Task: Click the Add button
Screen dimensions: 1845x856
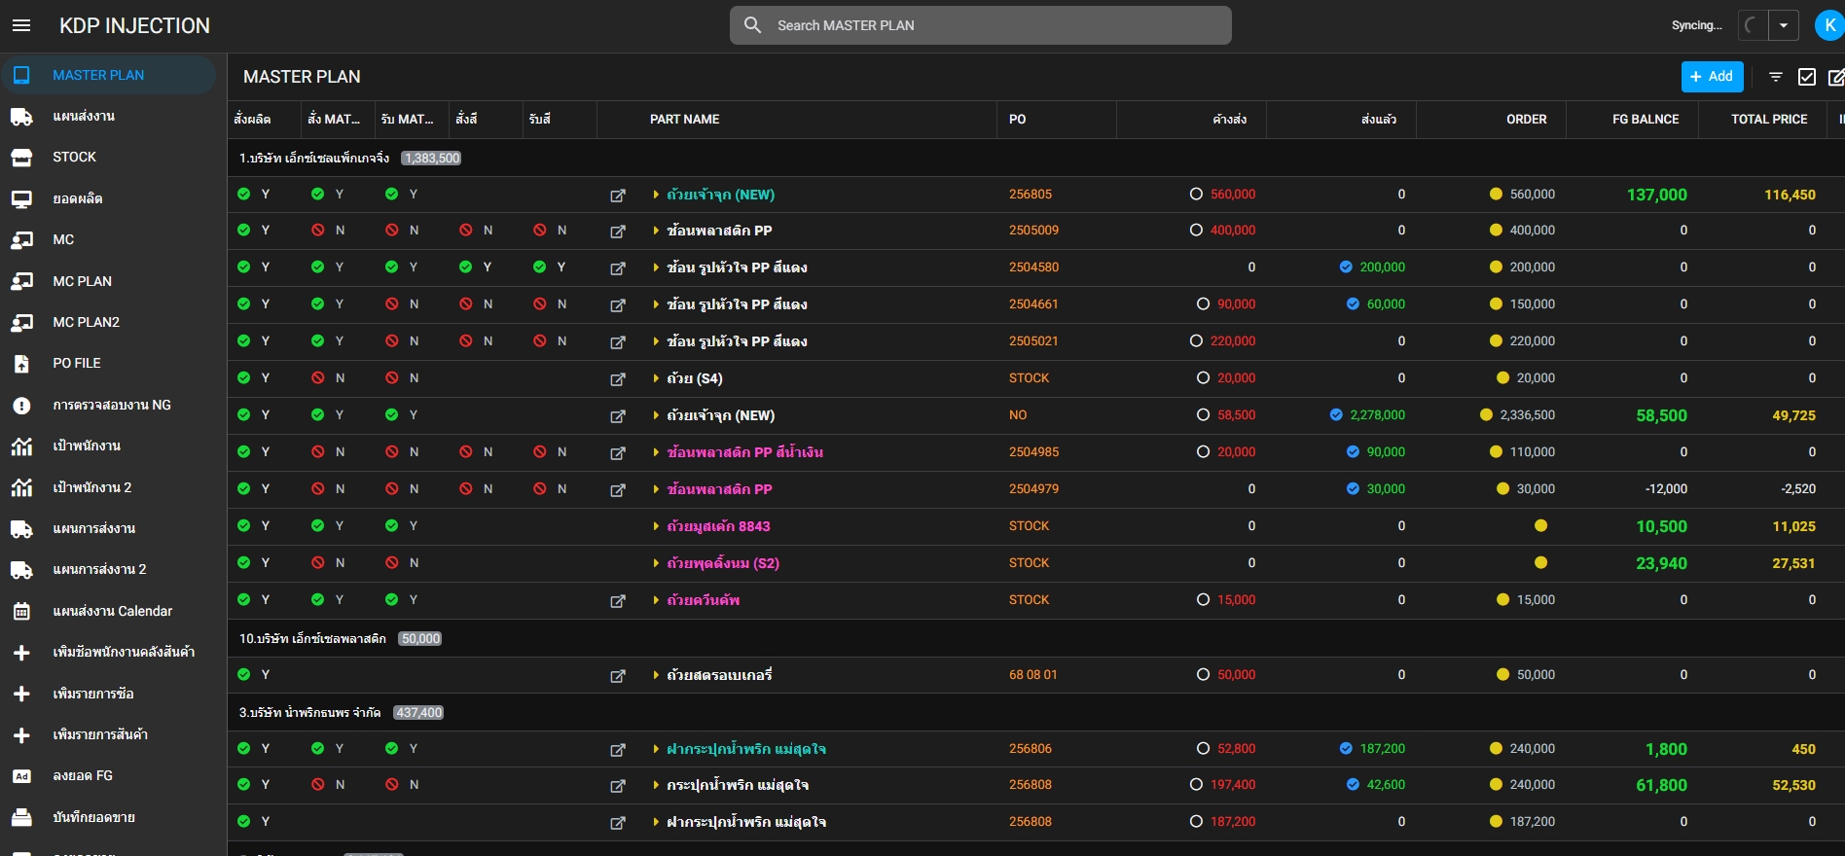Action: coord(1712,77)
